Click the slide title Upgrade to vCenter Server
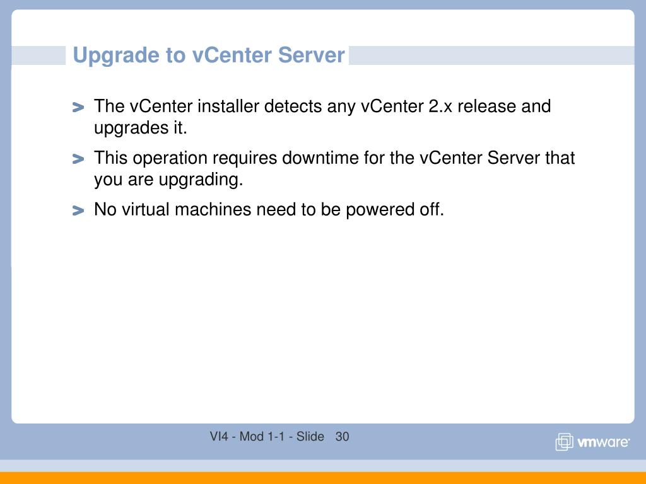Viewport: 646px width, 484px height. coord(208,55)
